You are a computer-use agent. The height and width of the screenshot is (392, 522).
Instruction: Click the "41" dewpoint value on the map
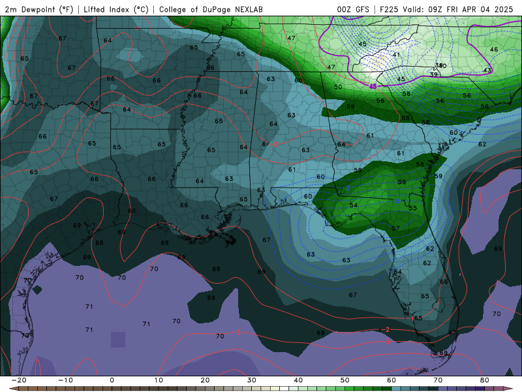pyautogui.click(x=396, y=55)
